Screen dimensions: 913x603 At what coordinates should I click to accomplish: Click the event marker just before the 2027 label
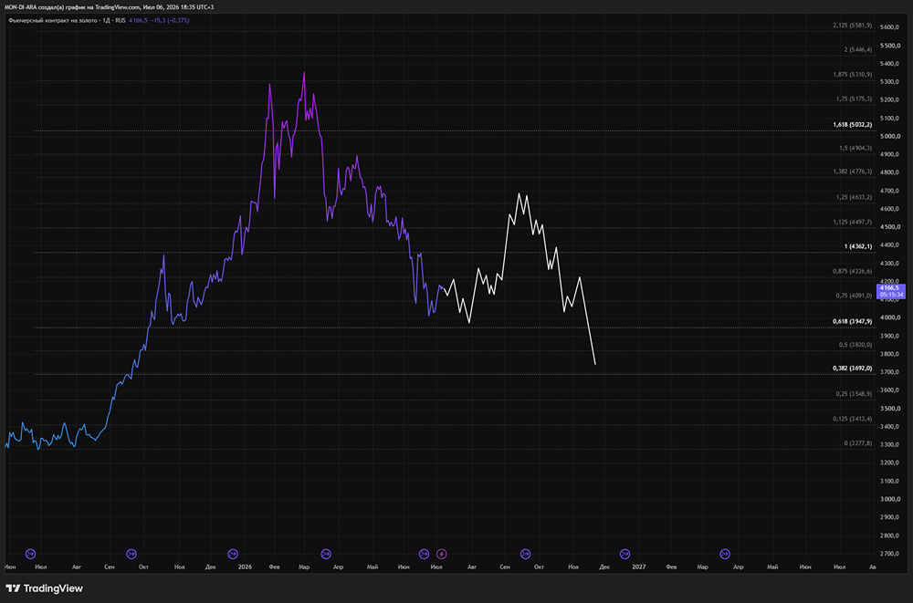coord(624,554)
